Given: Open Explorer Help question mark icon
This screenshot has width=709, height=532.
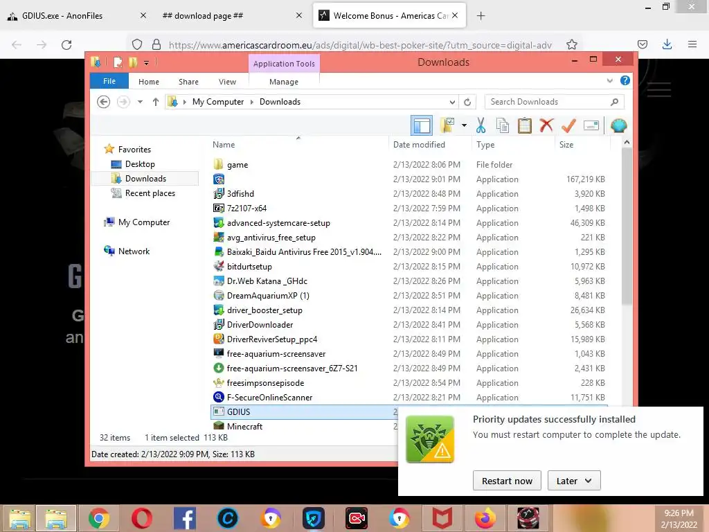Looking at the screenshot, I should click(625, 80).
